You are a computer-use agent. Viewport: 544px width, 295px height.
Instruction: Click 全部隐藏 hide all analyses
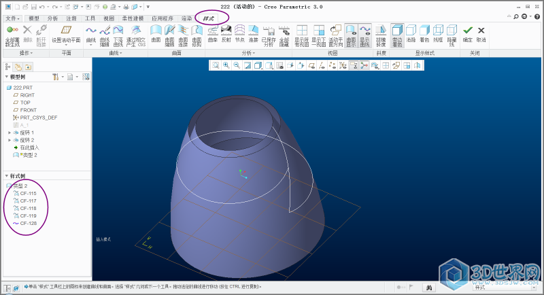point(284,36)
